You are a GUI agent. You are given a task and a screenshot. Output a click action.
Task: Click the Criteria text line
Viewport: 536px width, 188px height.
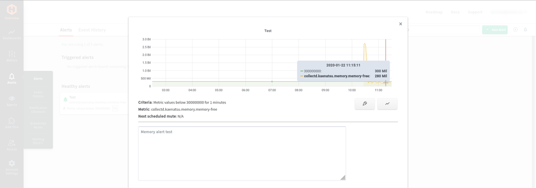(182, 102)
